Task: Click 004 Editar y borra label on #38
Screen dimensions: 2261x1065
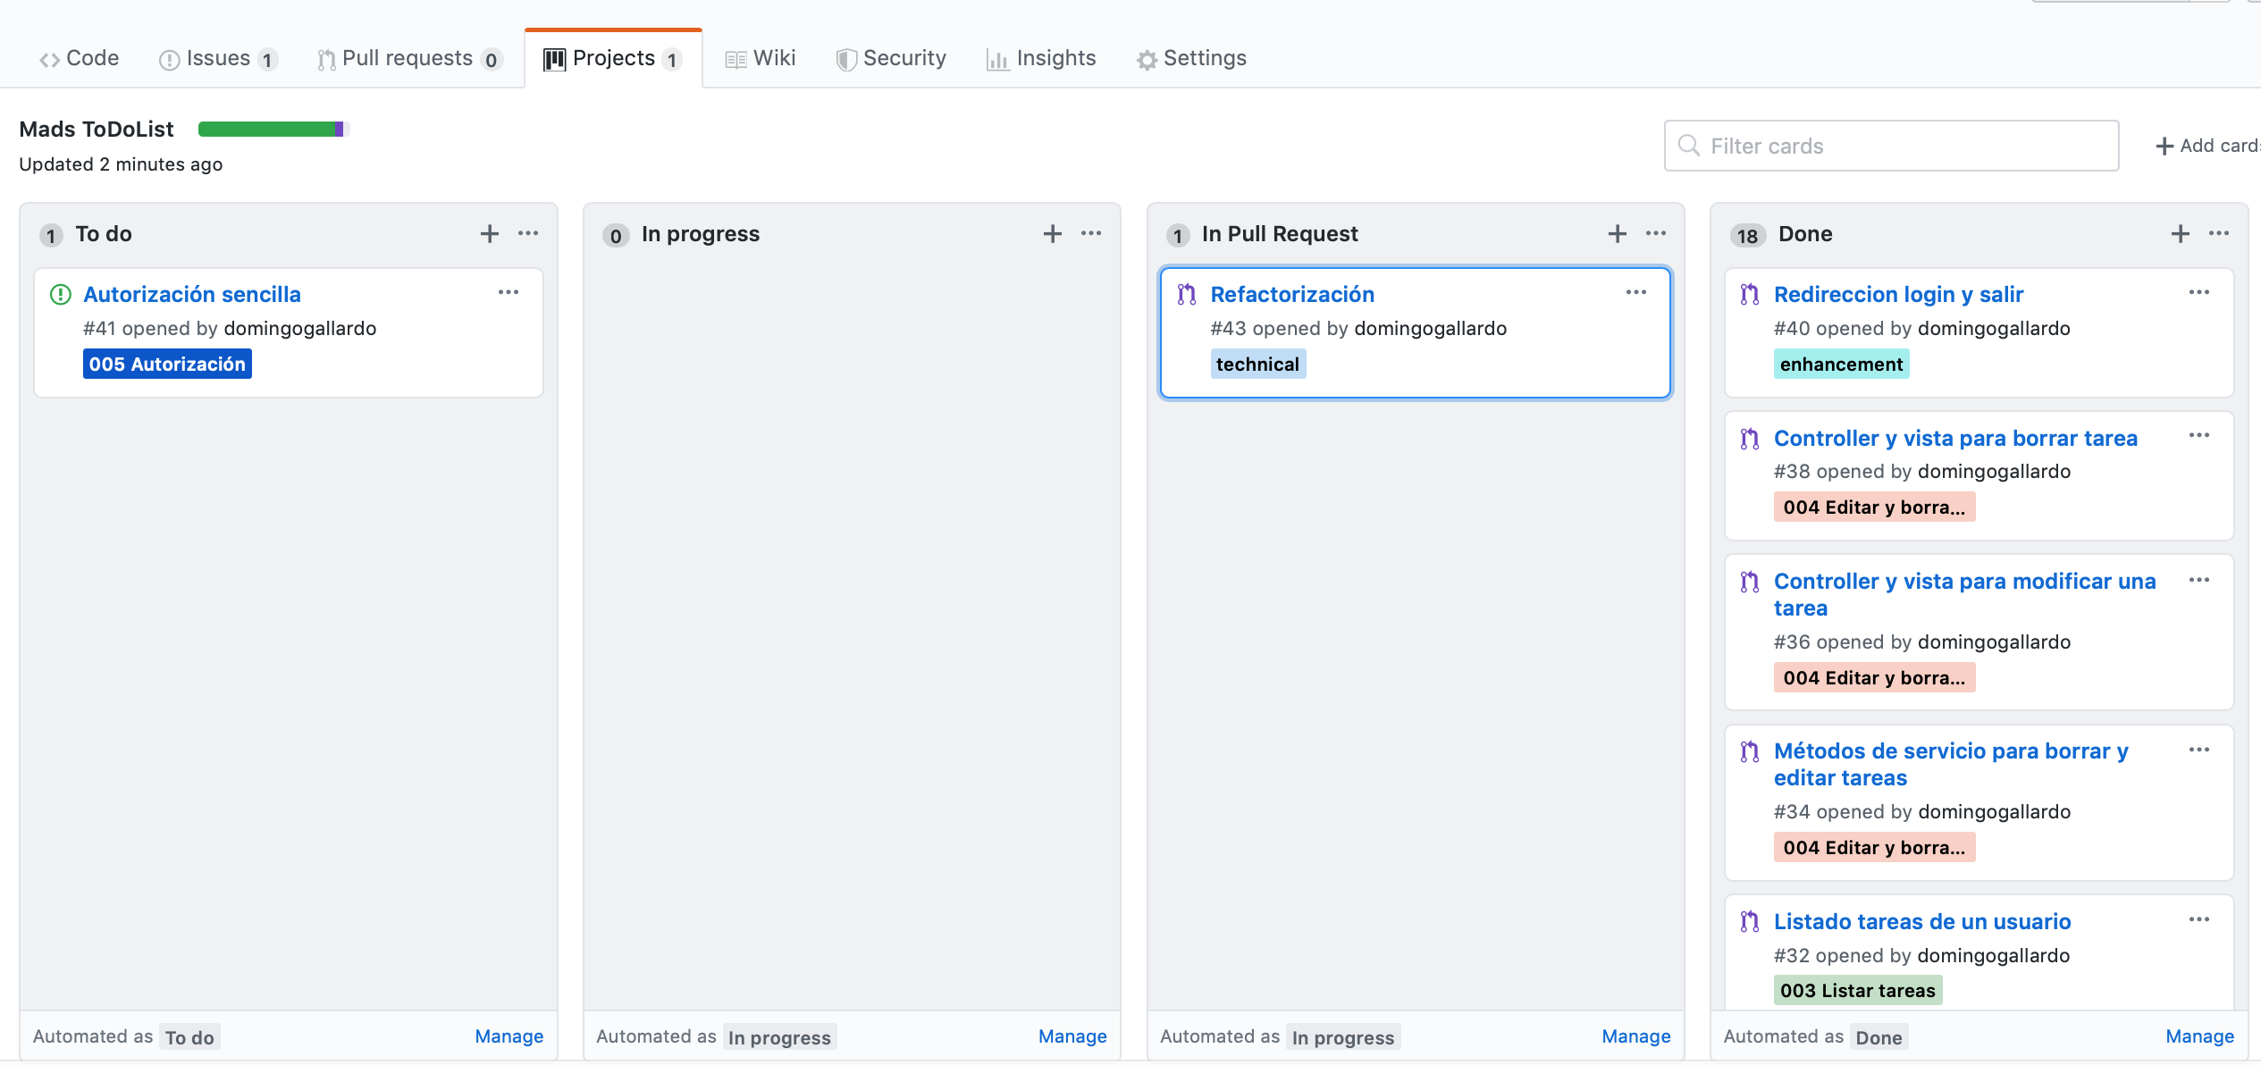Action: tap(1874, 507)
